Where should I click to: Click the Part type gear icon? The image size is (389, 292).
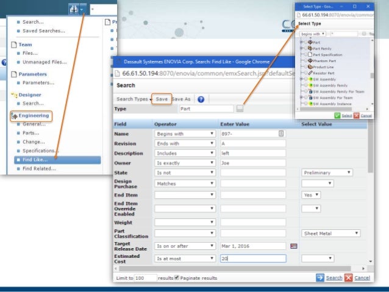point(310,42)
